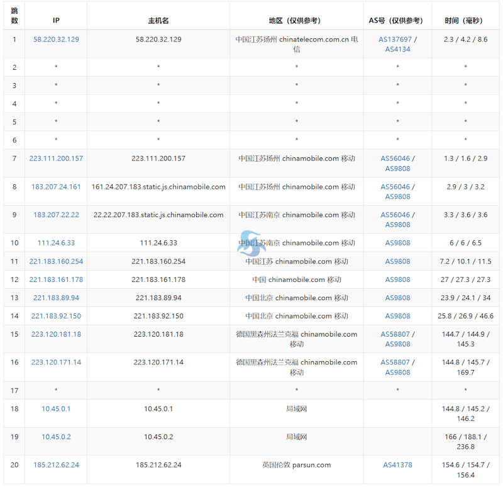Image resolution: width=503 pixels, height=487 pixels.
Task: Open IP link 111.24.6.33
Action: 56,243
